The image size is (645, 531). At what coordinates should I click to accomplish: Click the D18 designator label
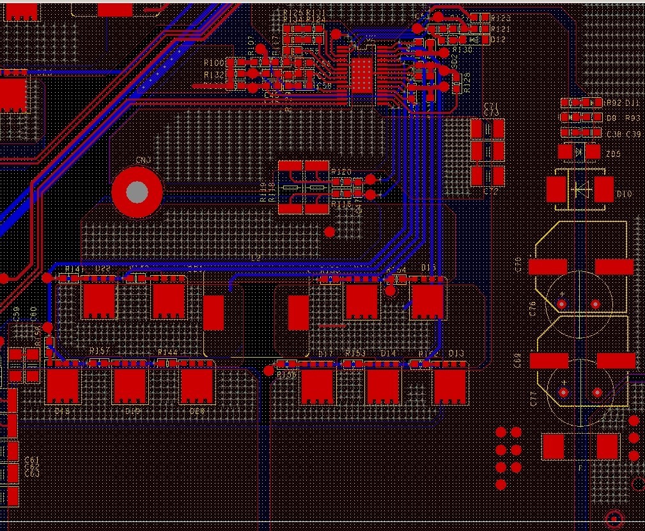point(62,411)
